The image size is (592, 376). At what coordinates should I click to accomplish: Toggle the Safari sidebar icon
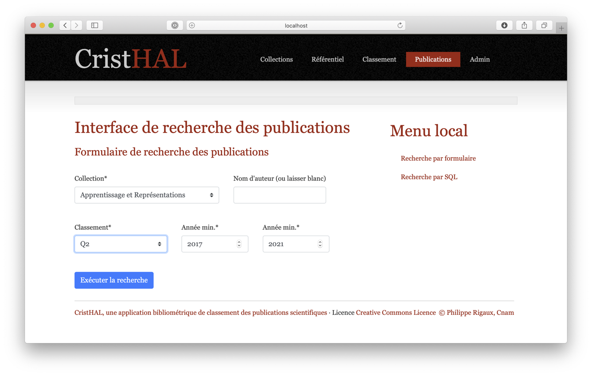(x=95, y=26)
